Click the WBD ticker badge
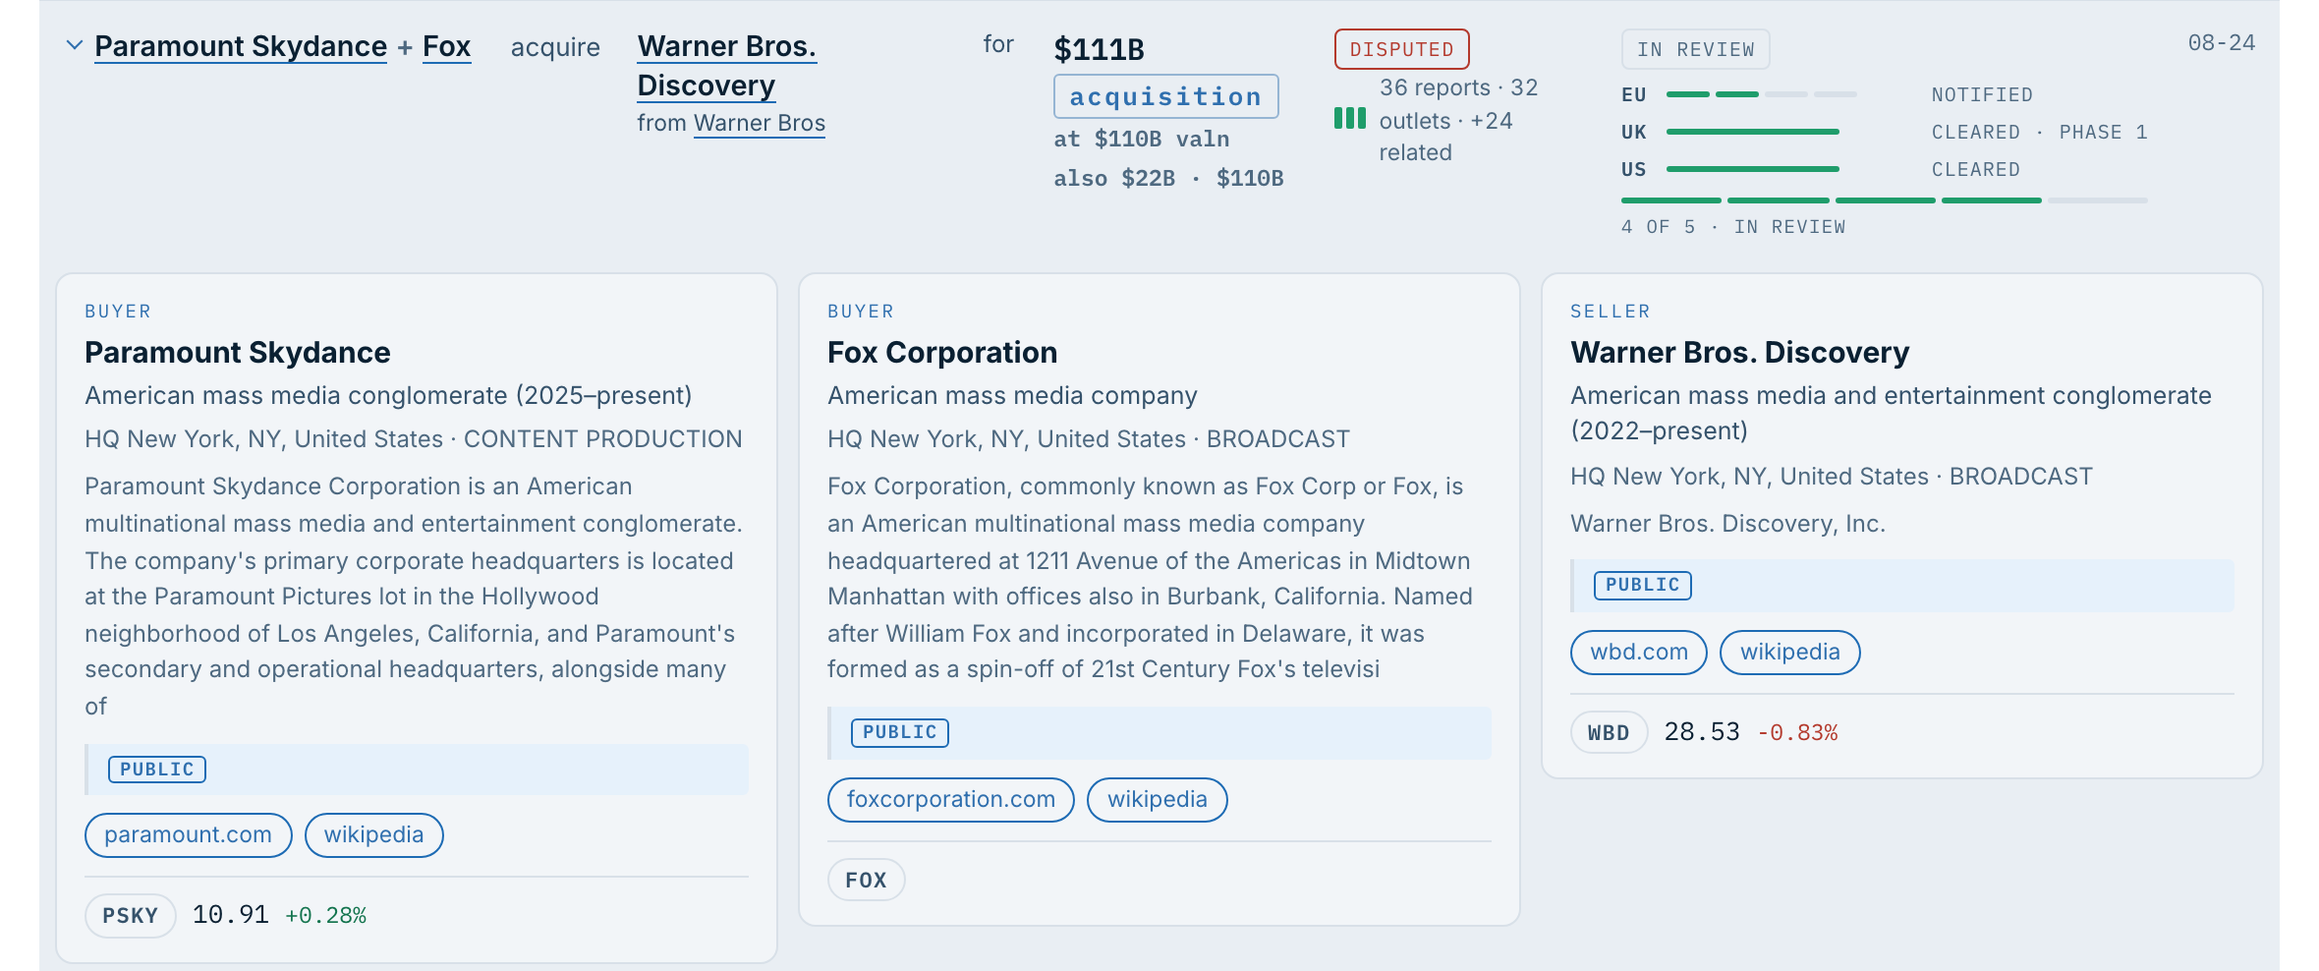This screenshot has width=2319, height=971. coord(1609,733)
